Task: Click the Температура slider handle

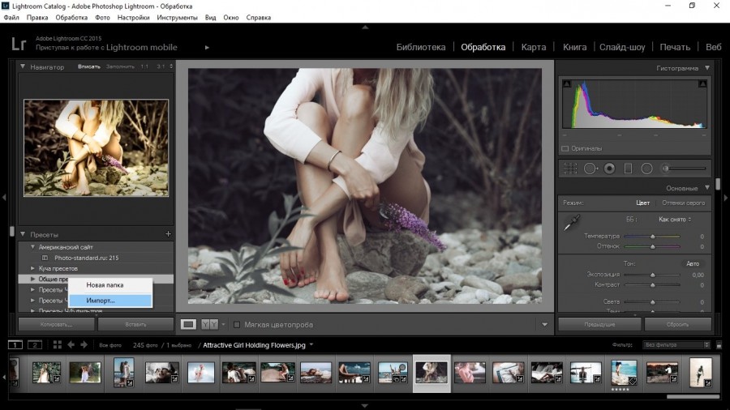Action: [652, 236]
